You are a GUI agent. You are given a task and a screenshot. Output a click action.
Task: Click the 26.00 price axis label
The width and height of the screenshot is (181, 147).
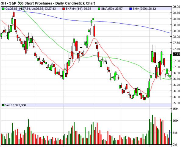[x=176, y=97]
